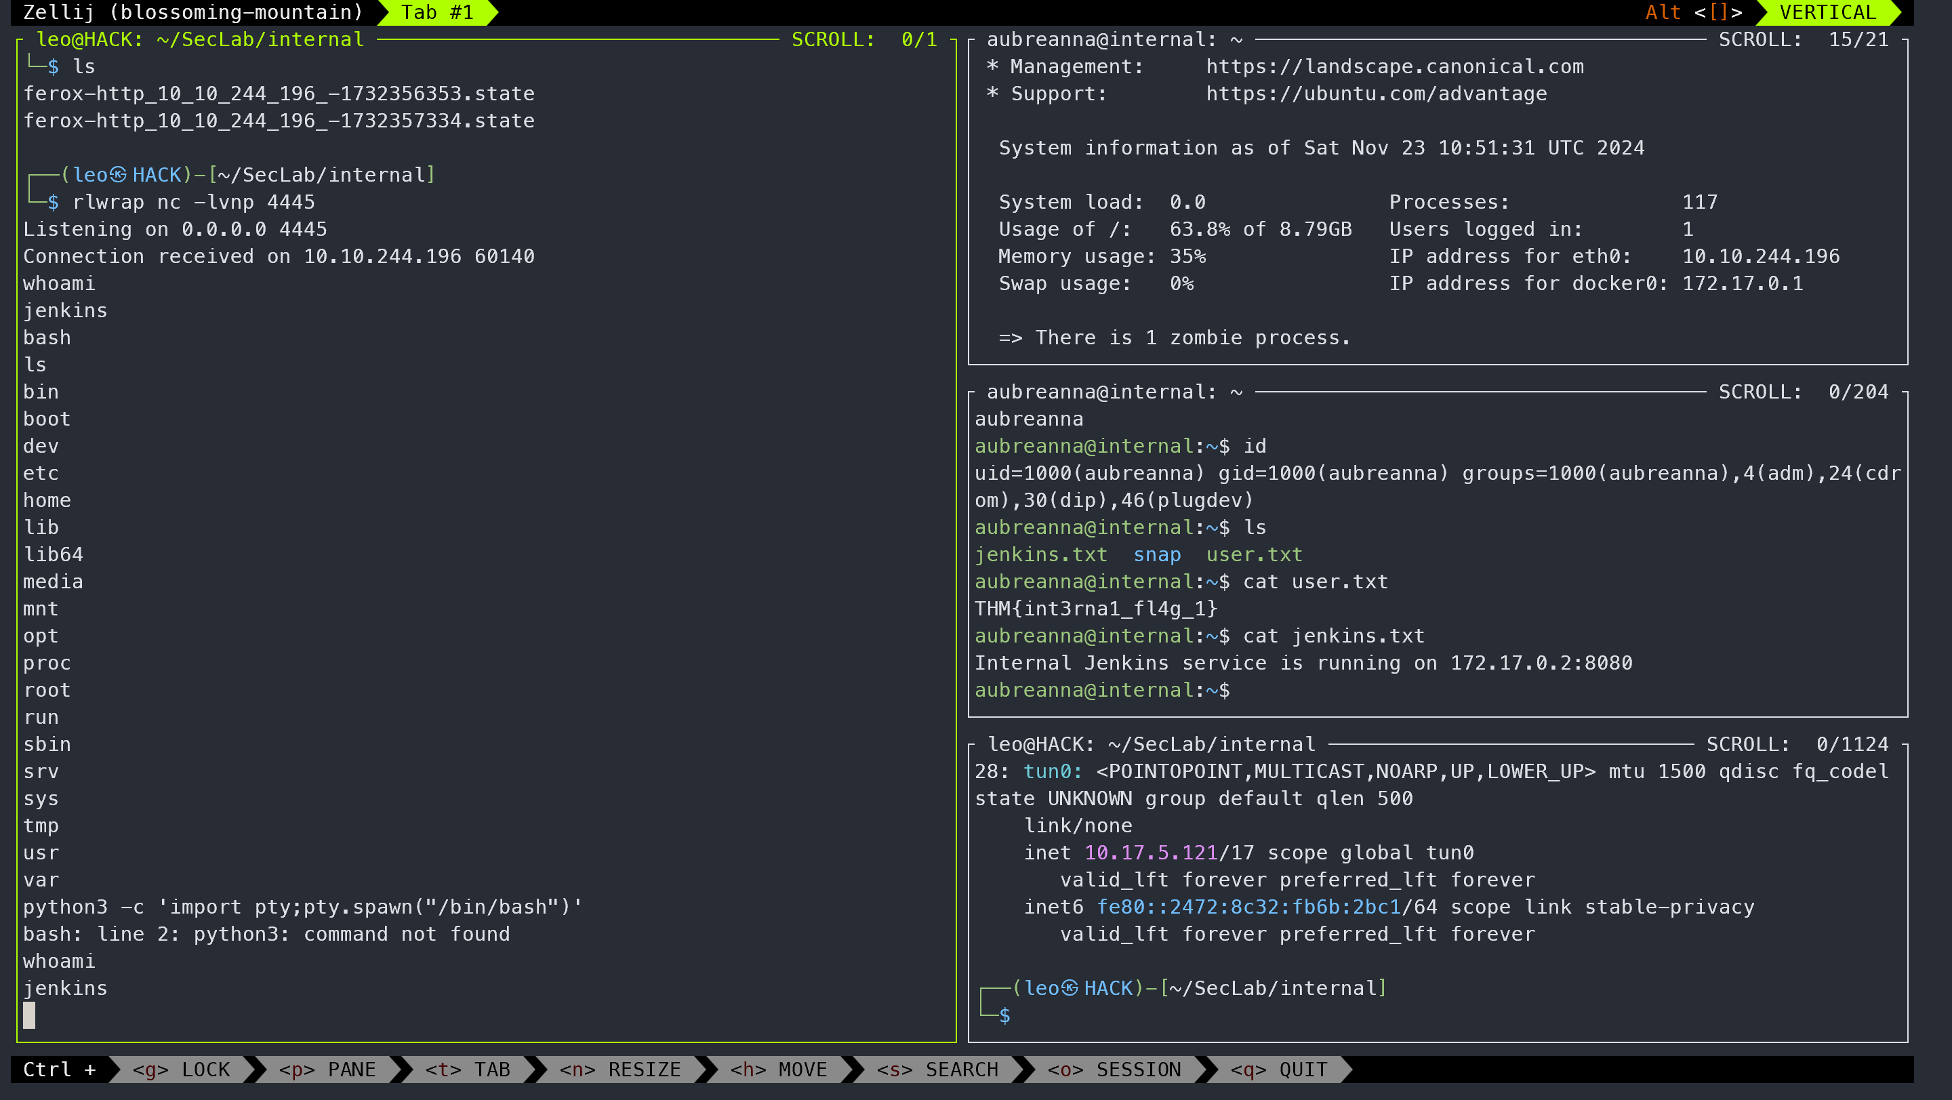Open the PANE mode menu

pos(327,1069)
